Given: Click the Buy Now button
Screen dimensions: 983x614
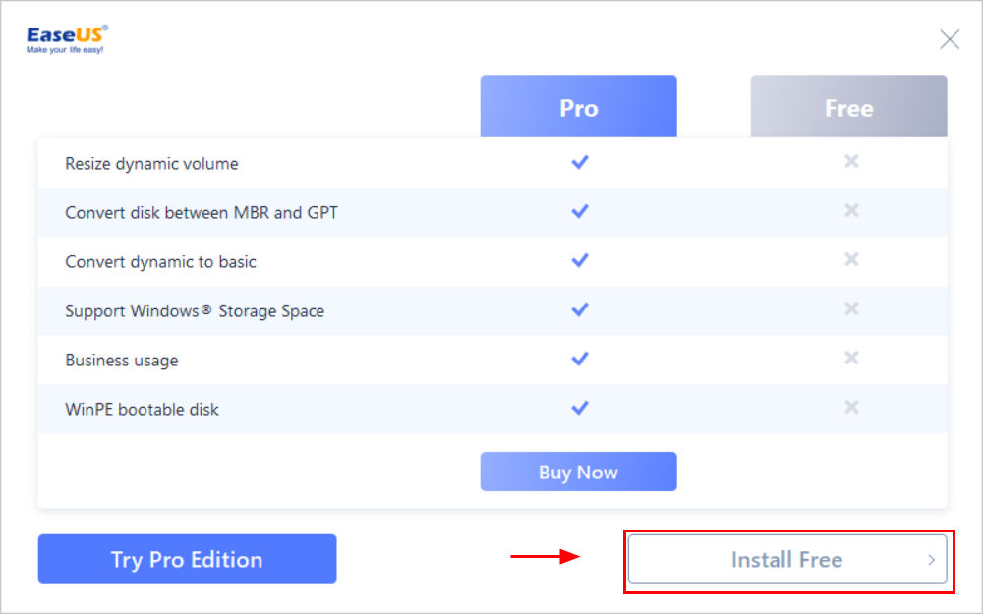Looking at the screenshot, I should coord(578,472).
